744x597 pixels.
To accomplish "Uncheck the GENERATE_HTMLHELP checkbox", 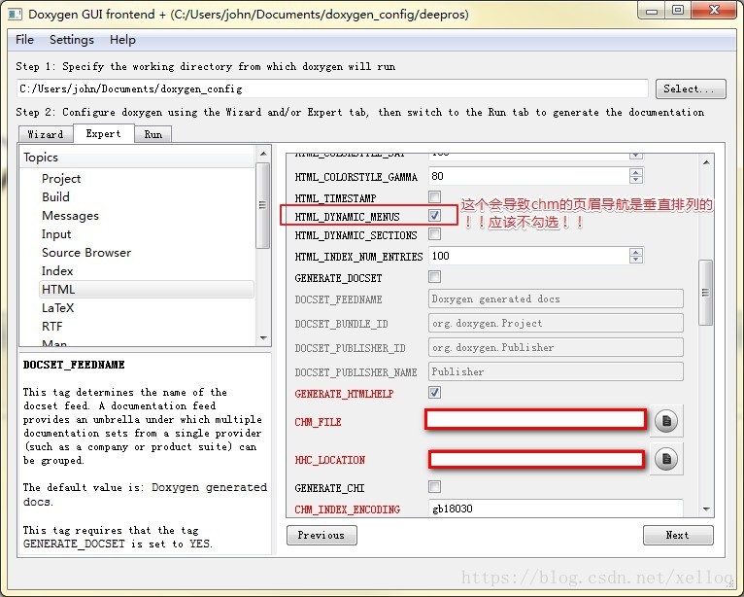I will [x=434, y=392].
